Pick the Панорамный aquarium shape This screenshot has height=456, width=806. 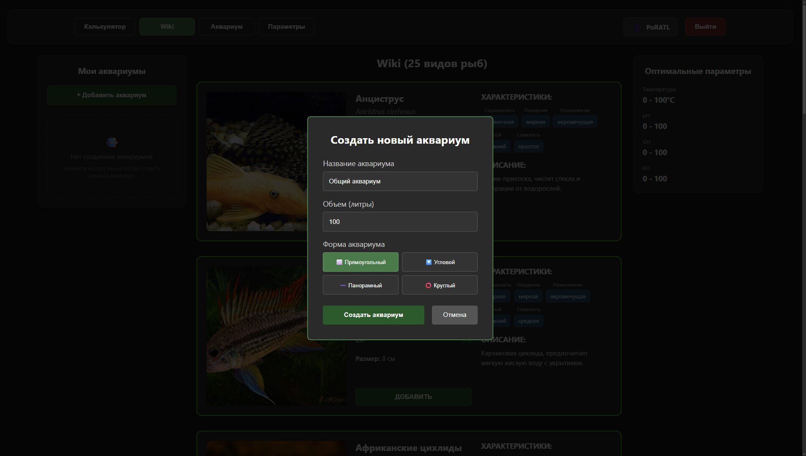360,285
